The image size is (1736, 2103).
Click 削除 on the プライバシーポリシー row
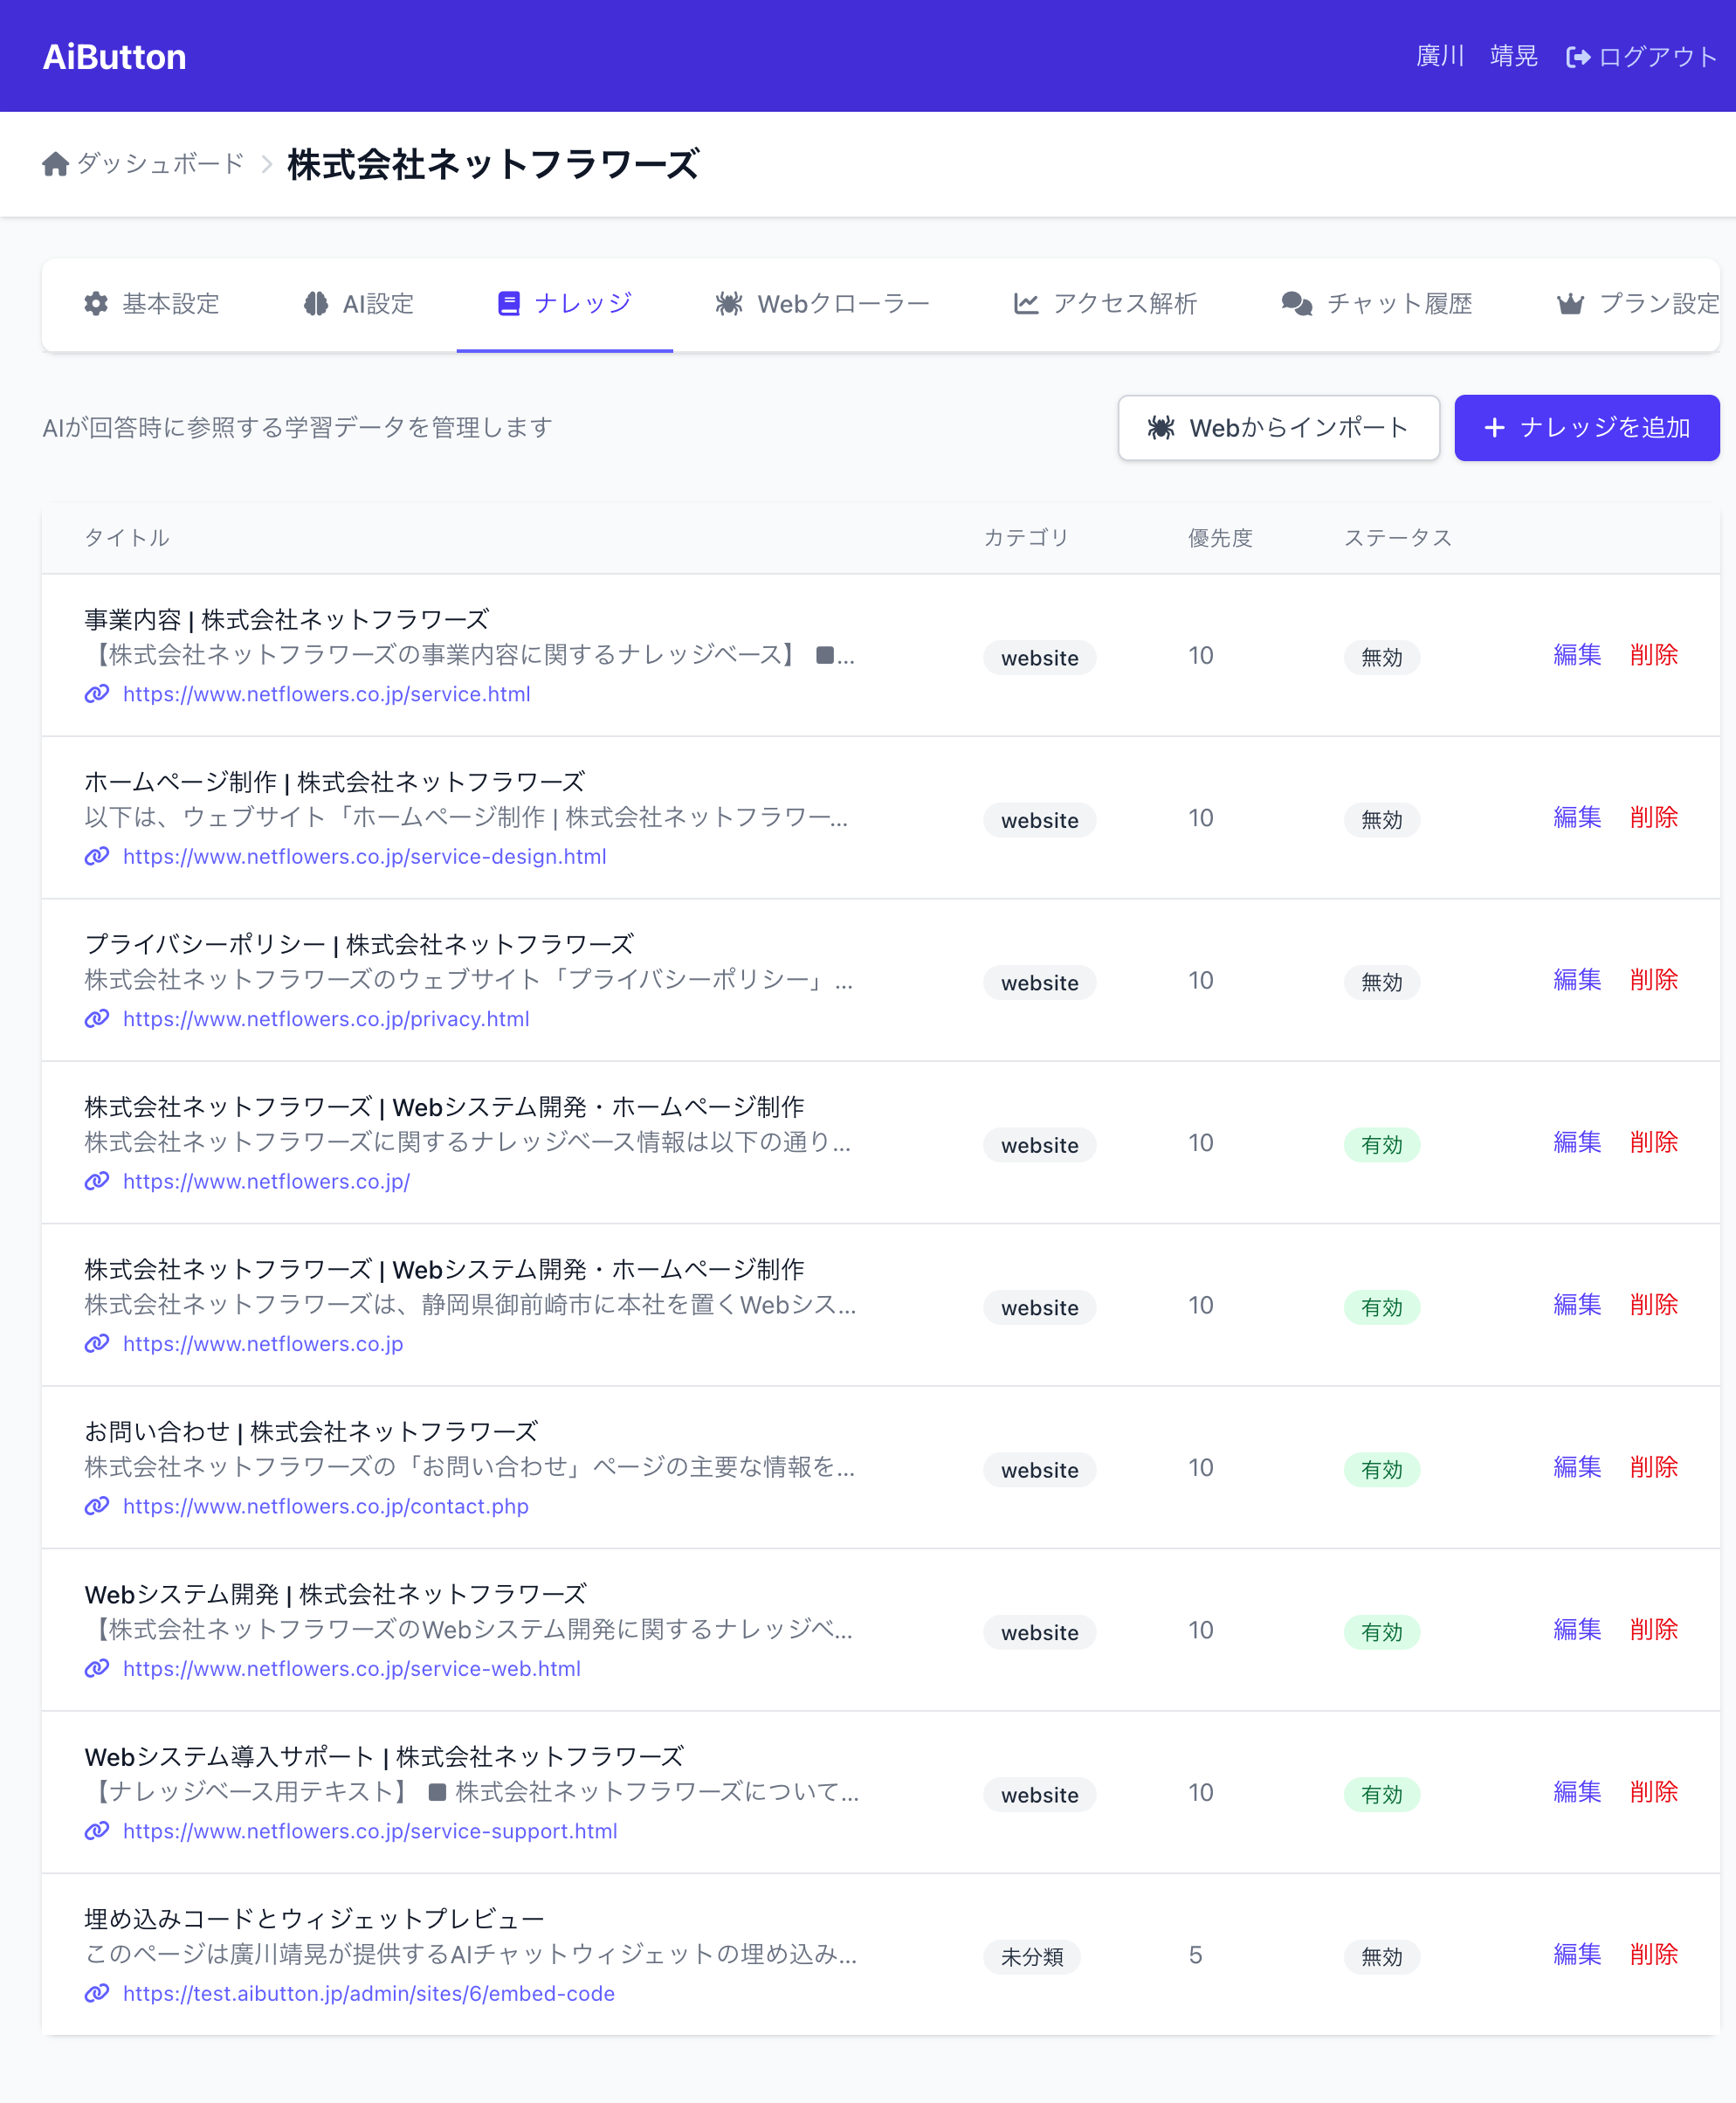1654,980
